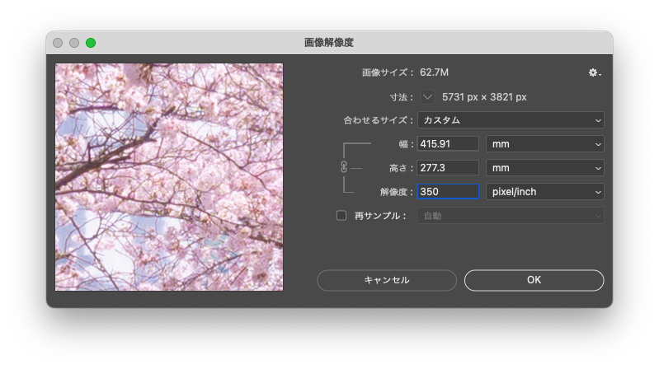
Task: Click the yellow minimize window button
Action: (x=74, y=43)
